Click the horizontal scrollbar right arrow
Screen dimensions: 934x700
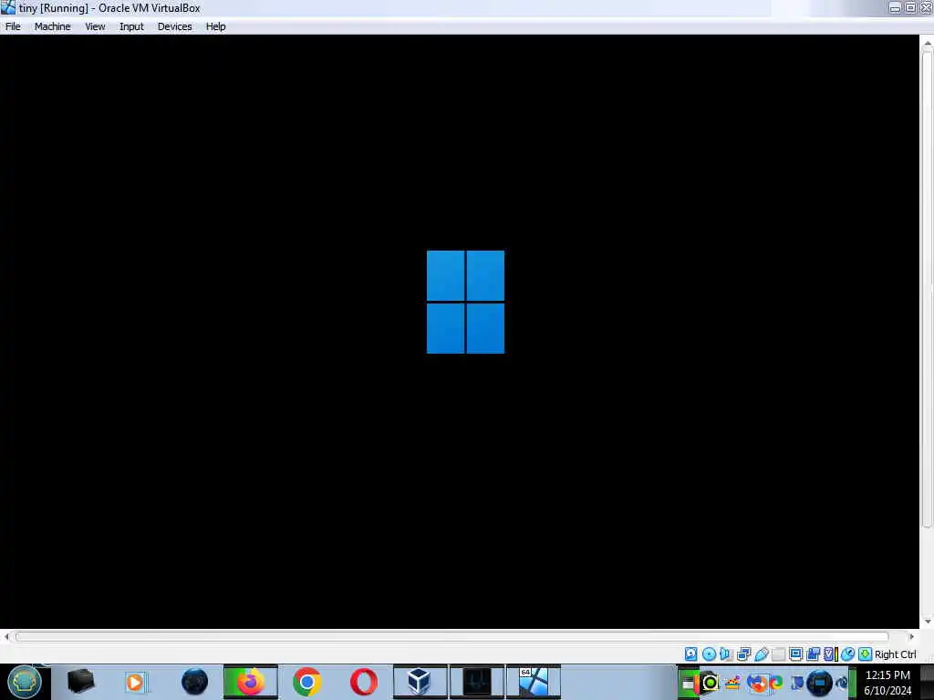click(x=911, y=637)
